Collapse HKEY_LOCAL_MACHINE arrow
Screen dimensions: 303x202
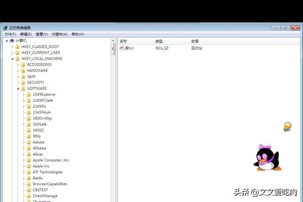pyautogui.click(x=12, y=59)
